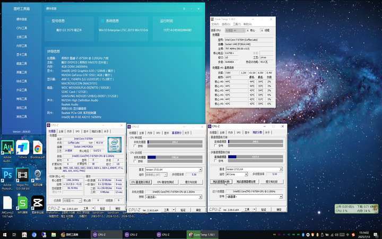The image size is (382, 239).
Task: Click the blue round browser taskbar icon
Action: 34,235
